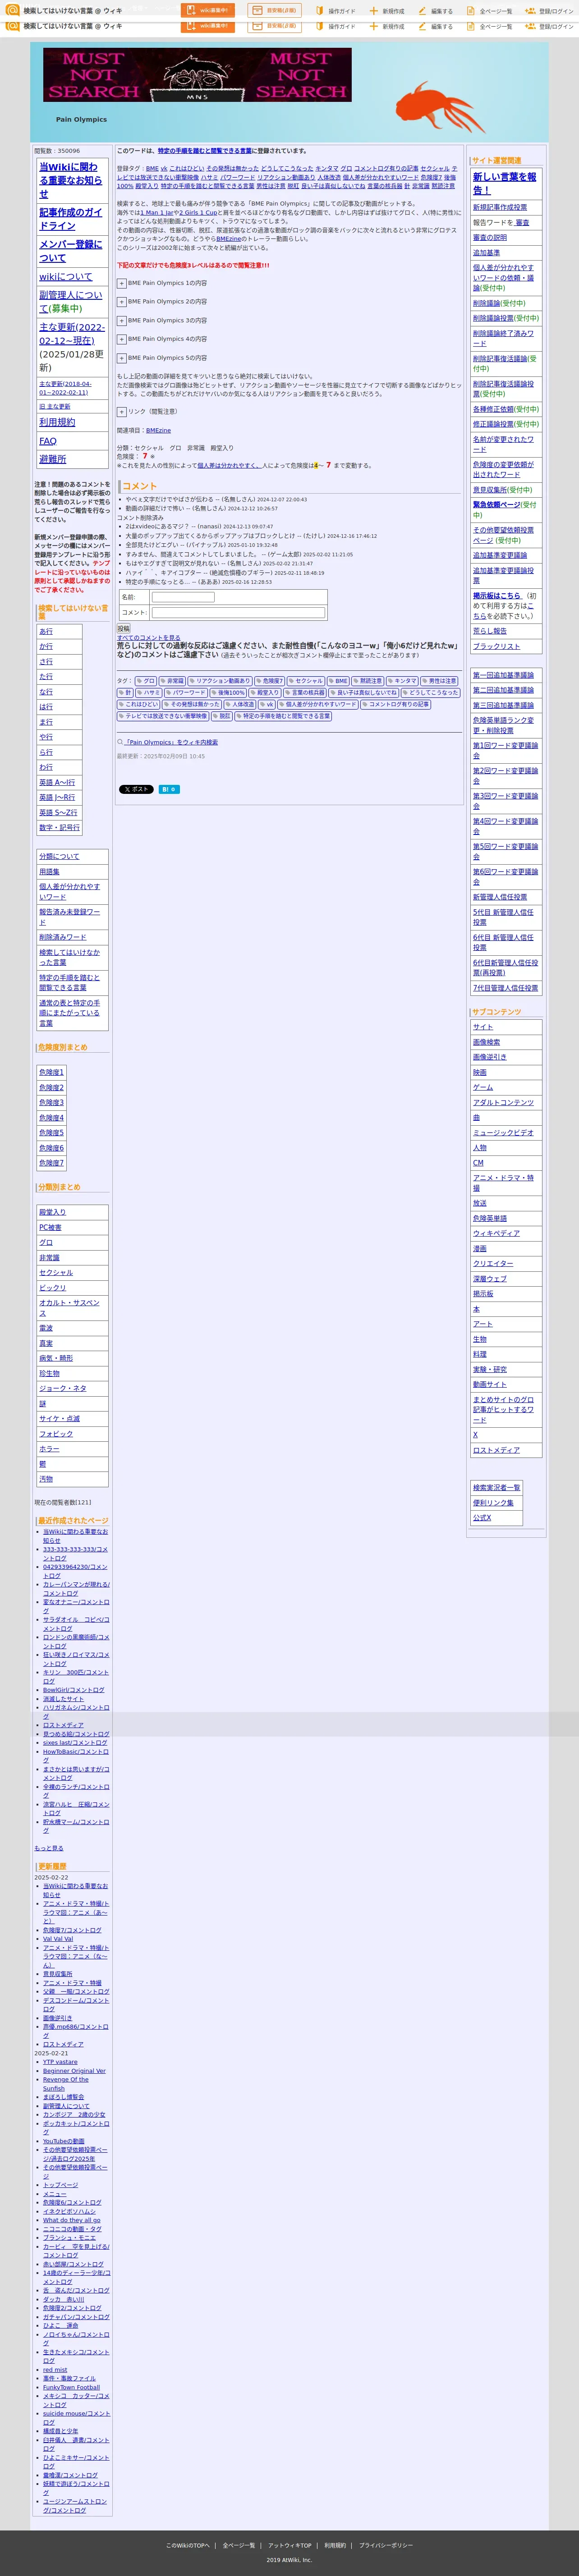The image size is (579, 2576).
Task: Open FAQ link in left sidebar
Action: pos(48,441)
